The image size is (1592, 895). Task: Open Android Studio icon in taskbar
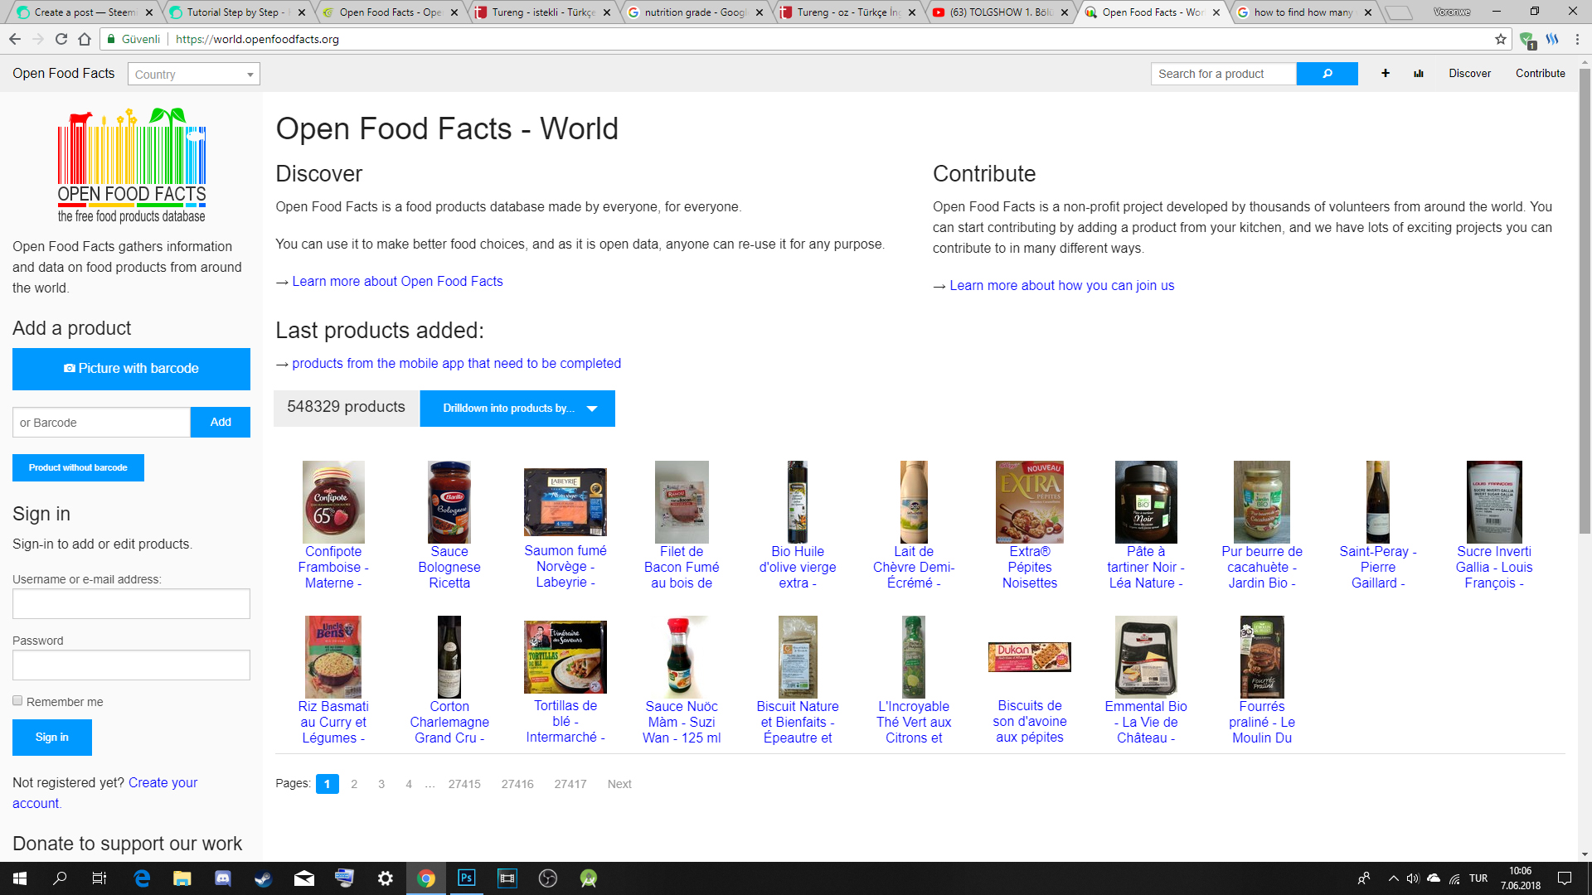589,878
